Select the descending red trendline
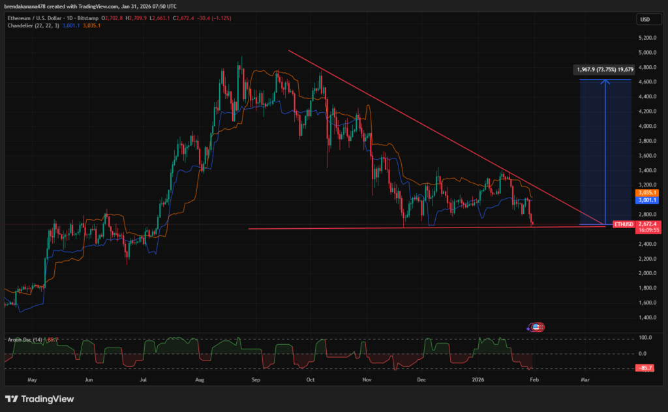668x412 pixels. [446, 137]
